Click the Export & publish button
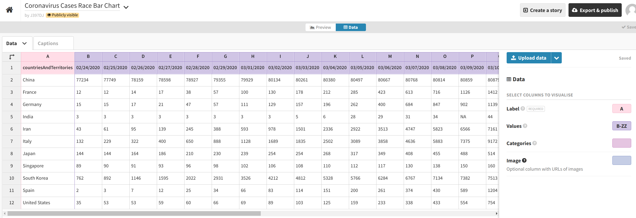Image resolution: width=636 pixels, height=218 pixels. click(595, 10)
